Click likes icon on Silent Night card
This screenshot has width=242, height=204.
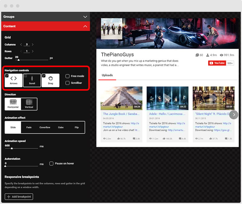[211, 139]
